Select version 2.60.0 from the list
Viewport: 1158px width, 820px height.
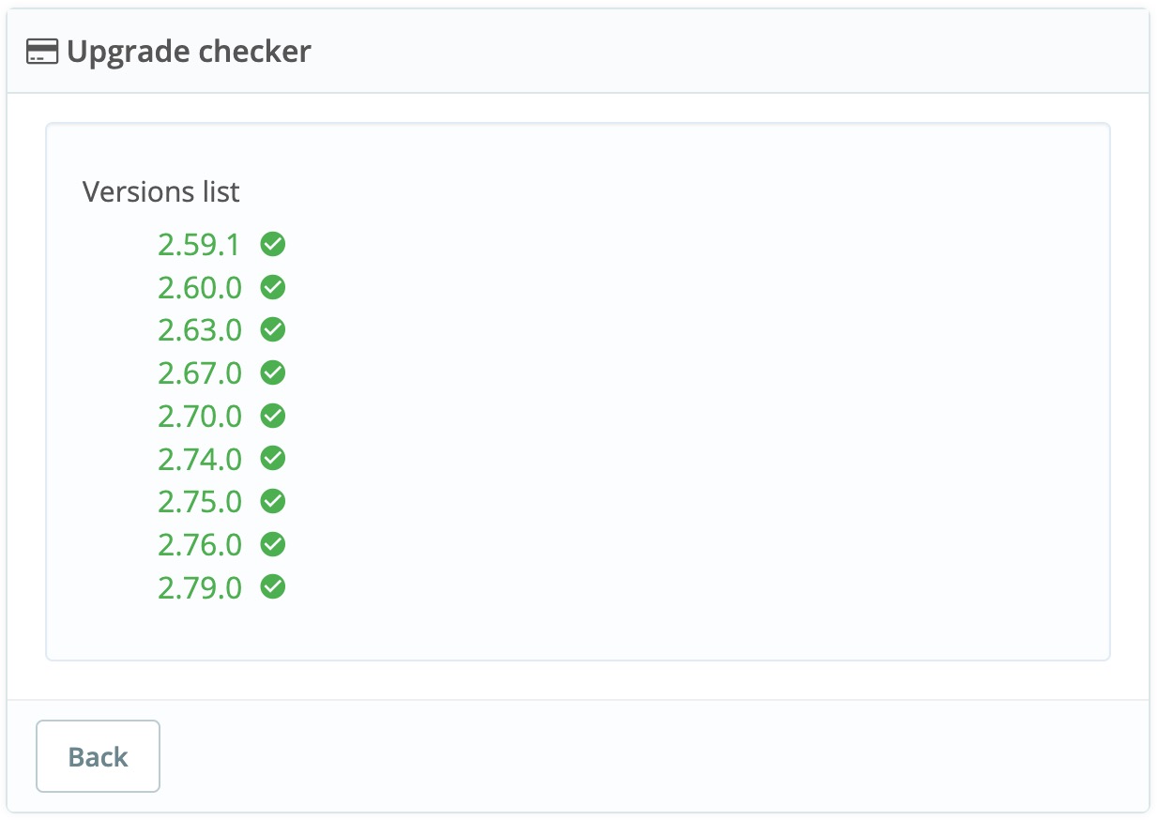pos(199,287)
